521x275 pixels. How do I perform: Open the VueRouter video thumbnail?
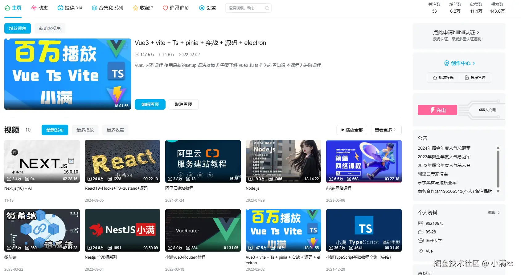click(x=203, y=230)
